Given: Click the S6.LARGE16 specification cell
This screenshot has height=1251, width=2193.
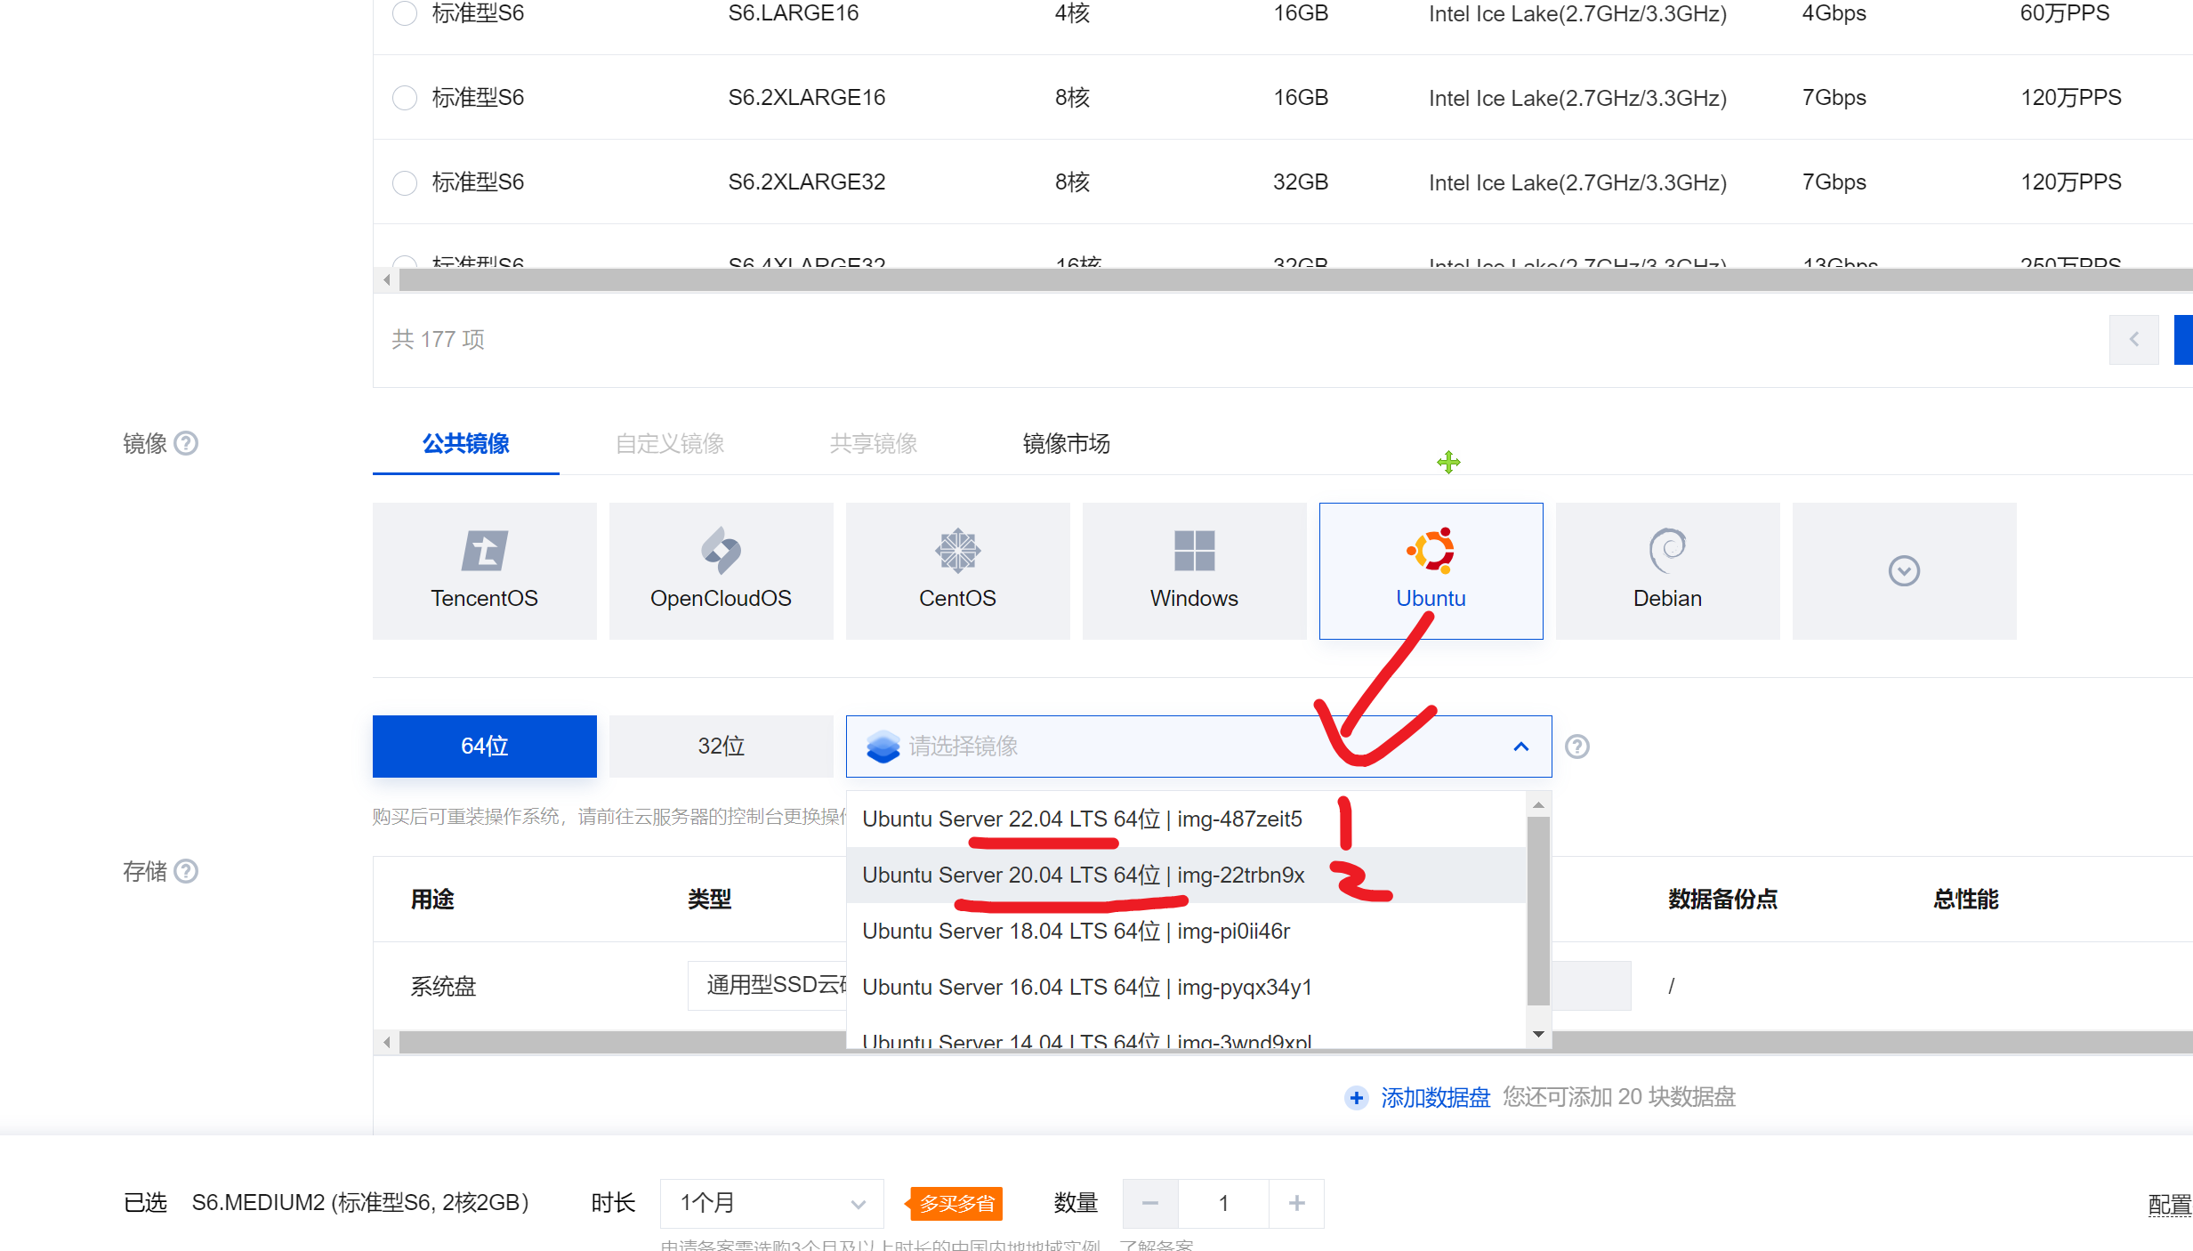Looking at the screenshot, I should pos(794,13).
